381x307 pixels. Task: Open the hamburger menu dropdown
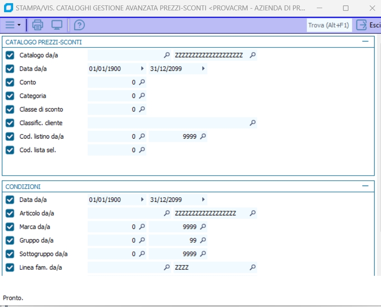[x=13, y=25]
